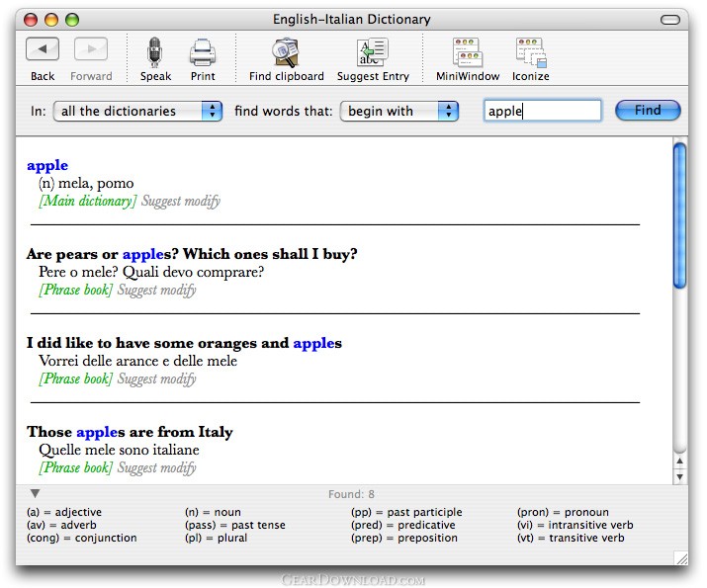Click 'Suggest modify' under 'Quelle mele sono italiane'
This screenshot has height=588, width=707.
click(x=157, y=467)
